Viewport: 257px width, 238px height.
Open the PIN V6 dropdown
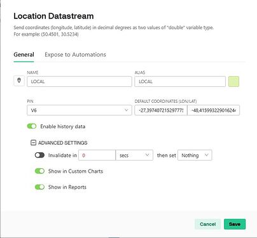point(80,110)
